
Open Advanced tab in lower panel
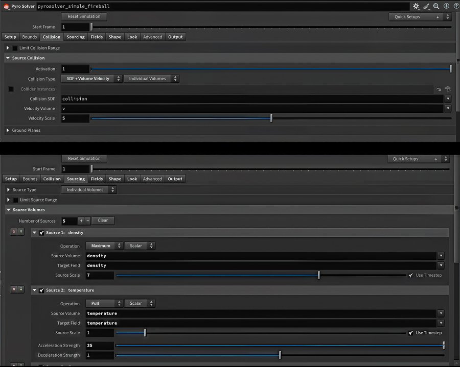[152, 179]
